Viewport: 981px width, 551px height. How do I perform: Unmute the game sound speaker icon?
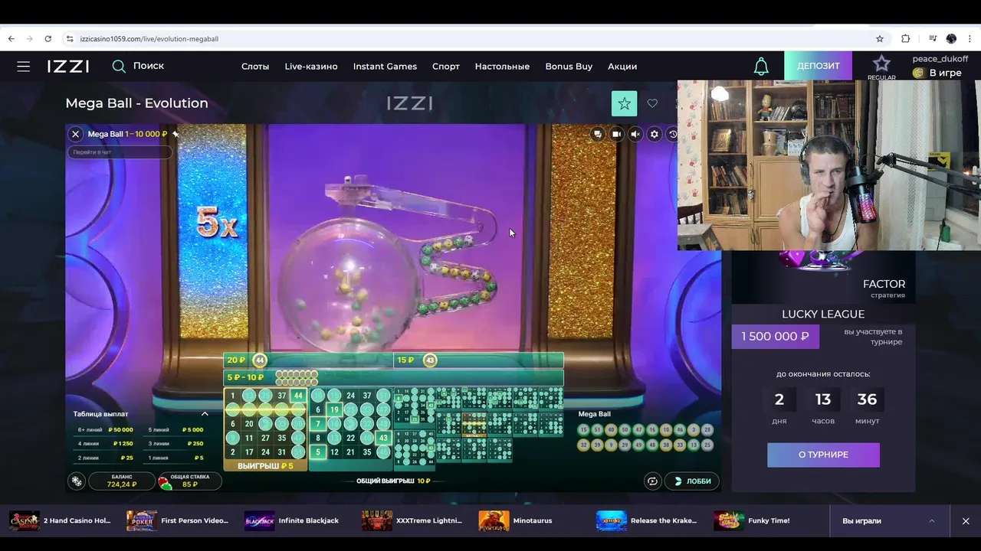pyautogui.click(x=635, y=134)
